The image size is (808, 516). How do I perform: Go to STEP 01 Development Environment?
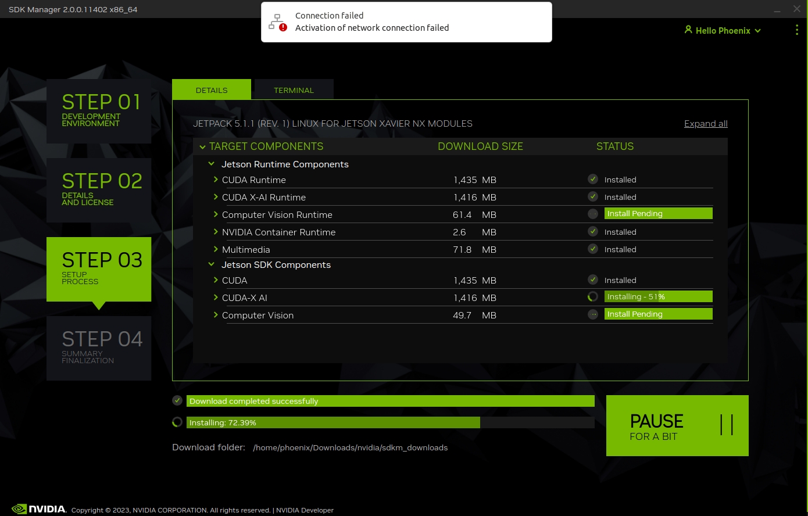(99, 111)
